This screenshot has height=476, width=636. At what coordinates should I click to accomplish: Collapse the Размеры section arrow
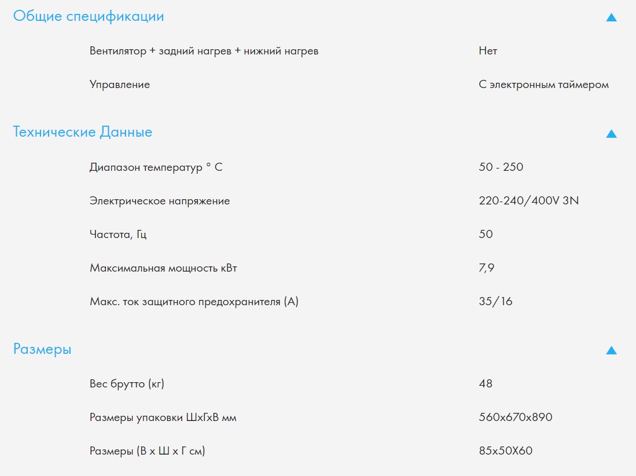tap(611, 350)
